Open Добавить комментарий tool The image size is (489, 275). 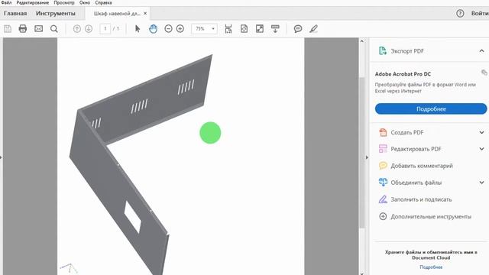422,166
